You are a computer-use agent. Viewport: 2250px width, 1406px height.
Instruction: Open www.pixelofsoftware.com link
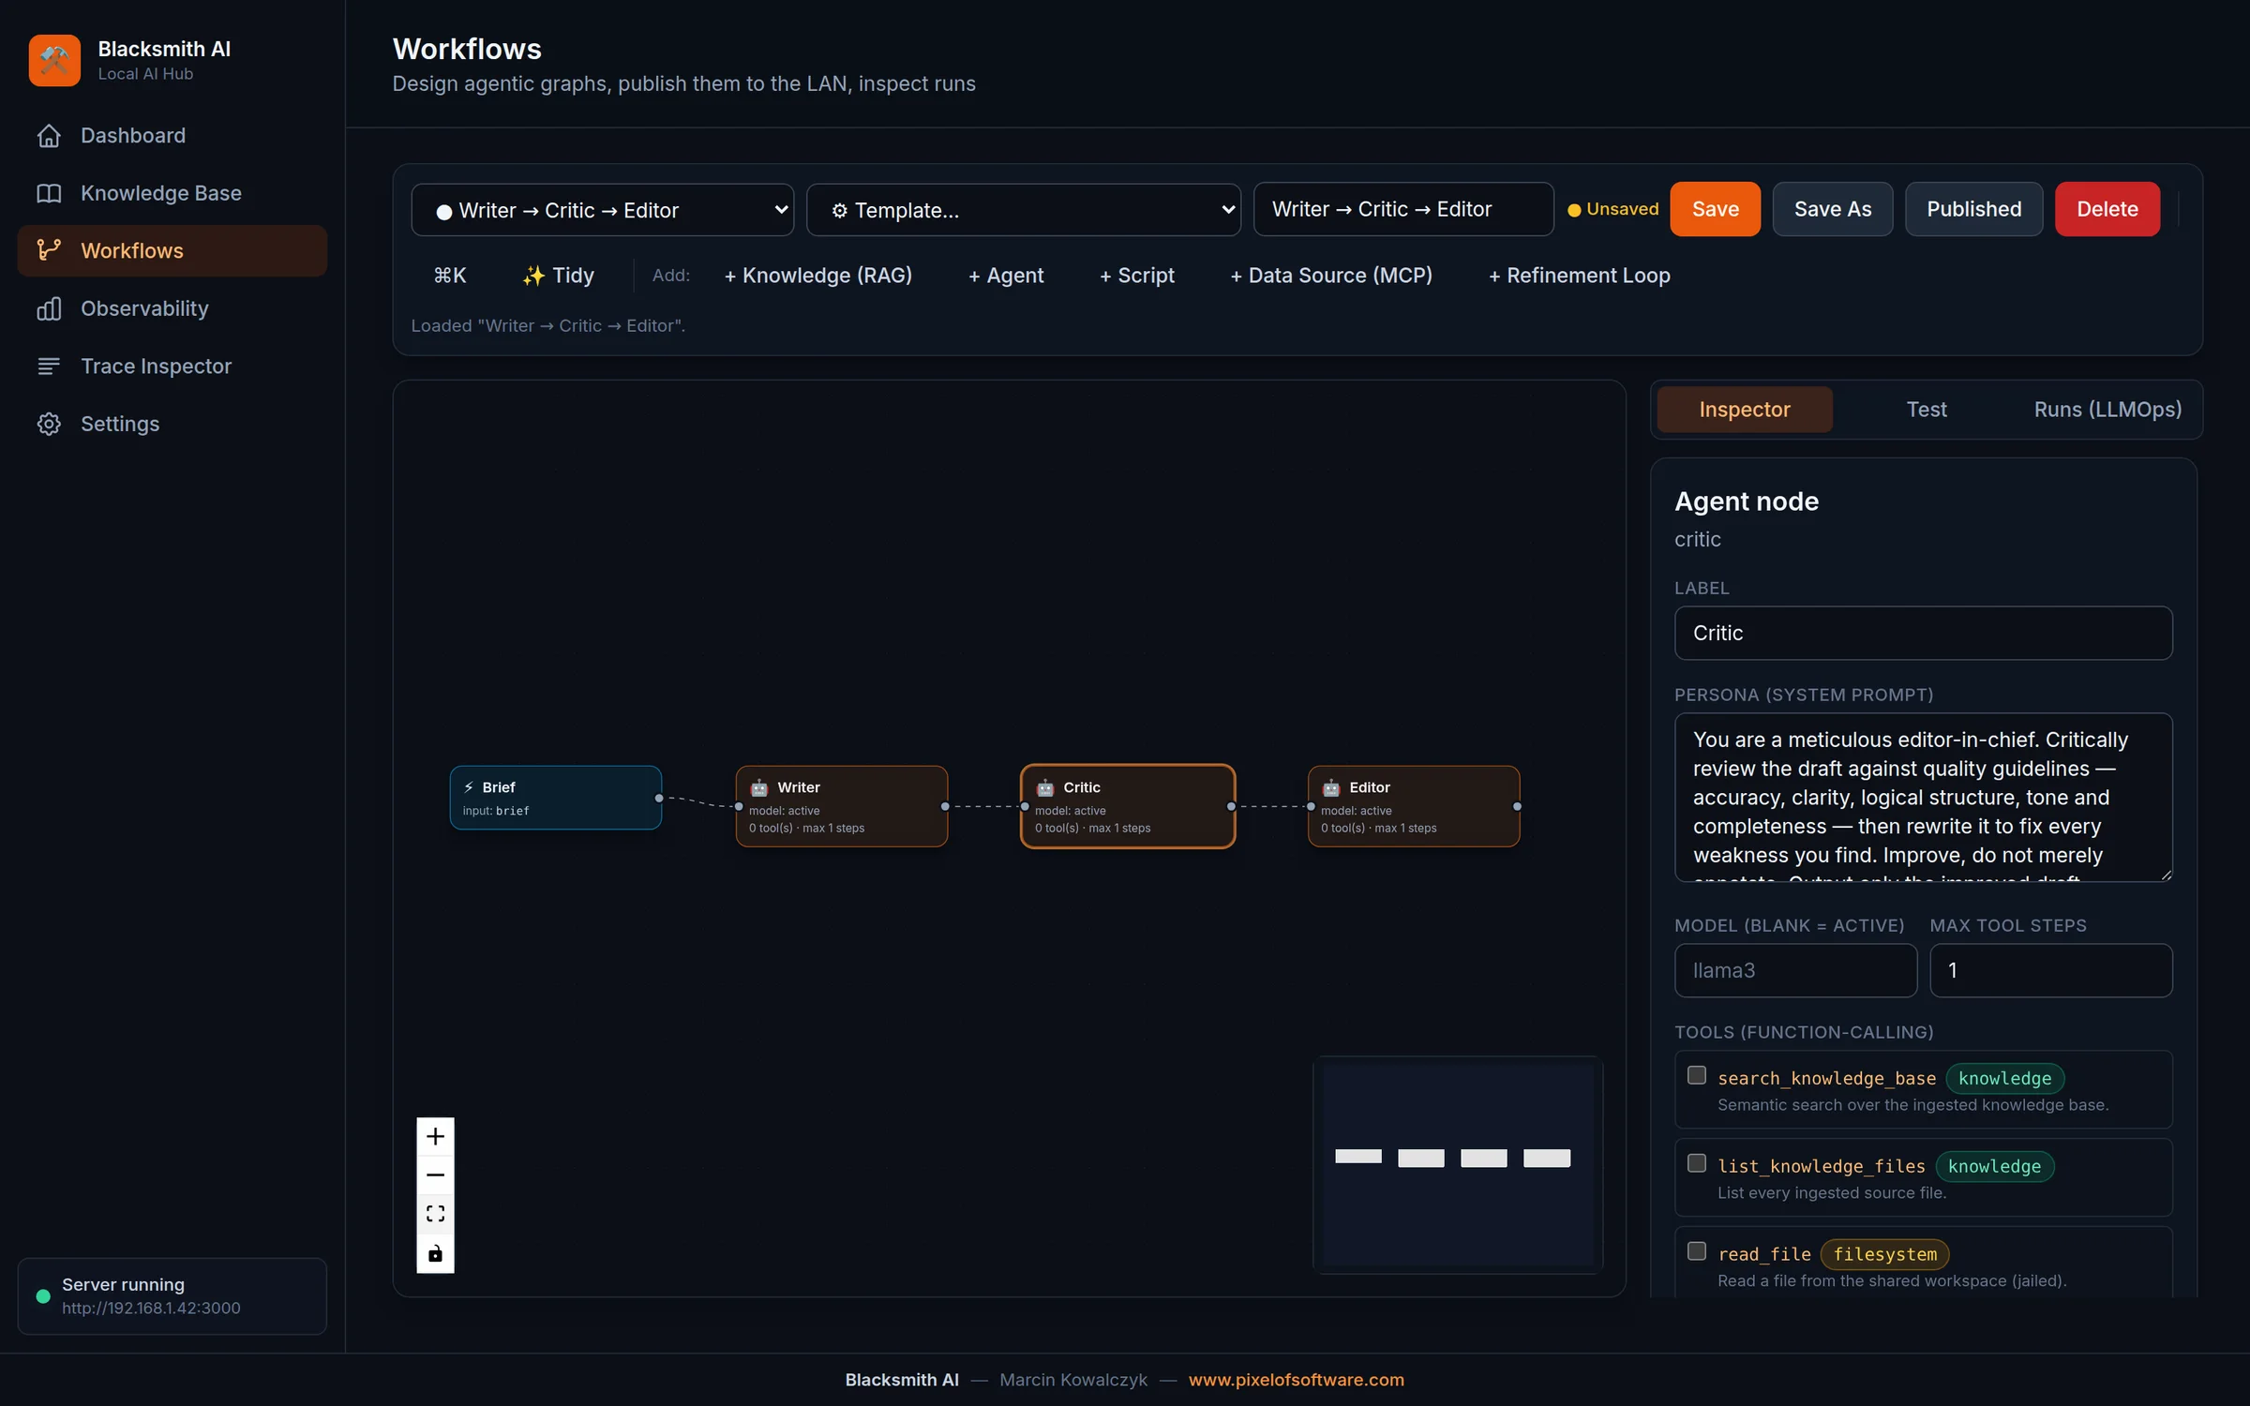(x=1297, y=1380)
